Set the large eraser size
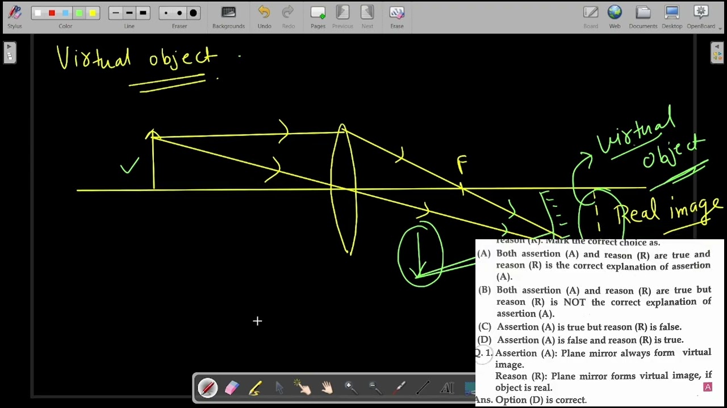The image size is (727, 408). point(193,13)
